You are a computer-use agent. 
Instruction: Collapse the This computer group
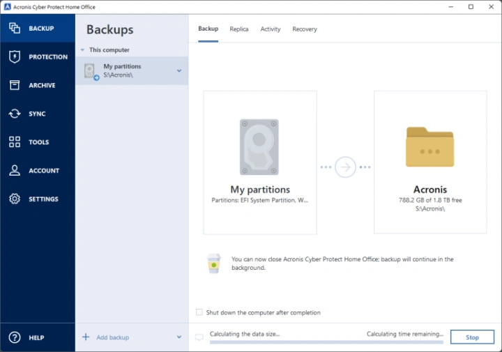pyautogui.click(x=83, y=50)
